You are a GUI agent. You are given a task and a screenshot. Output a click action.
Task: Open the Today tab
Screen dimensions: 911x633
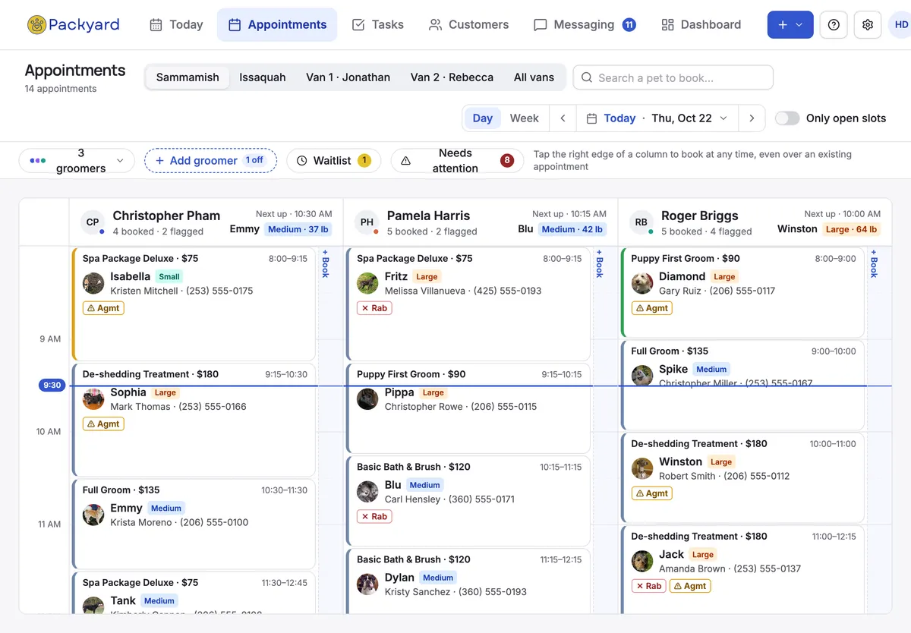pyautogui.click(x=176, y=25)
